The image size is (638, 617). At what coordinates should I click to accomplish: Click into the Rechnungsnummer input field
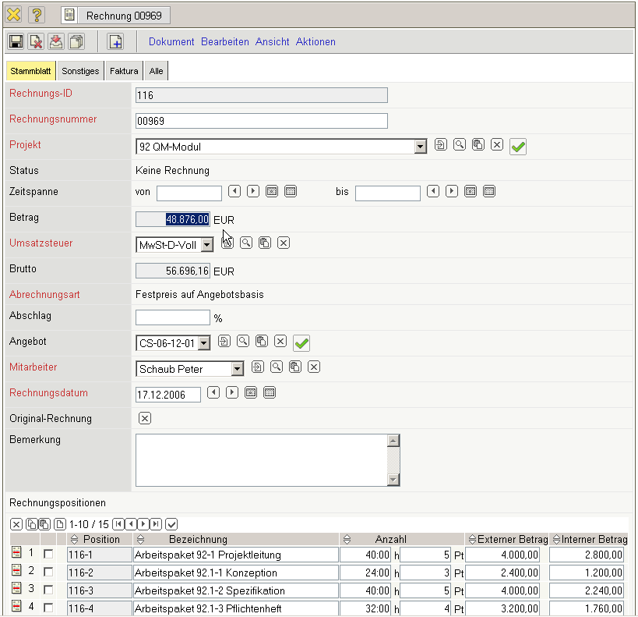(261, 121)
